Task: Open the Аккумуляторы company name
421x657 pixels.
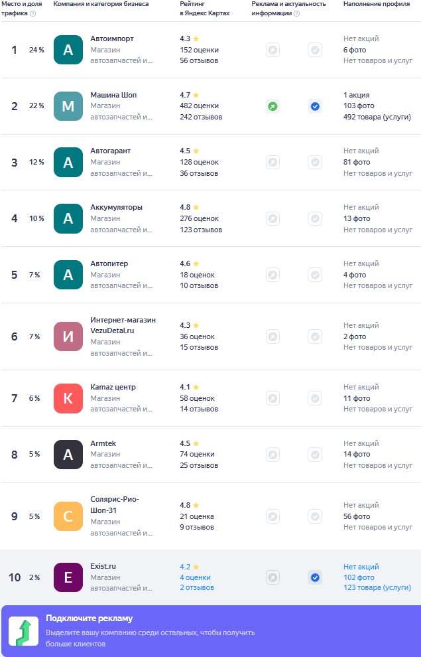Action: point(116,207)
